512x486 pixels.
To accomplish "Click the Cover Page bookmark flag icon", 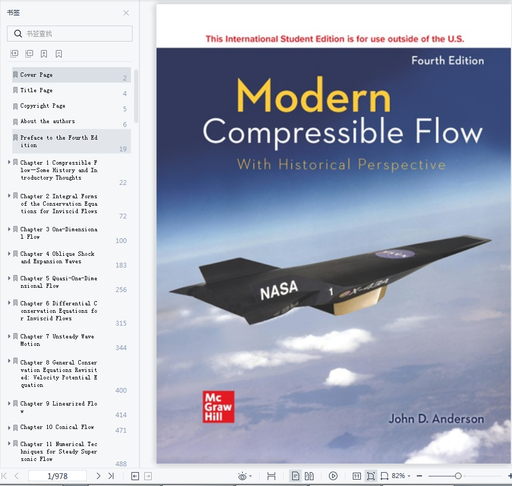I will (15, 75).
